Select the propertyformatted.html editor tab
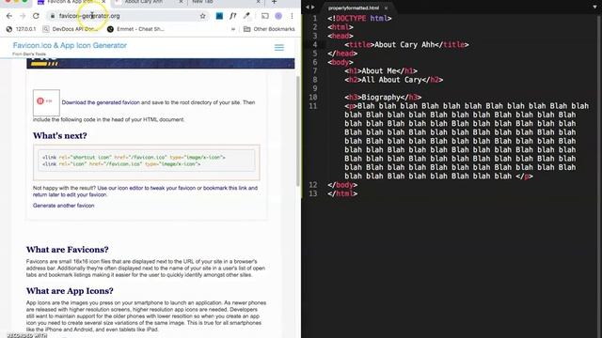 point(354,8)
